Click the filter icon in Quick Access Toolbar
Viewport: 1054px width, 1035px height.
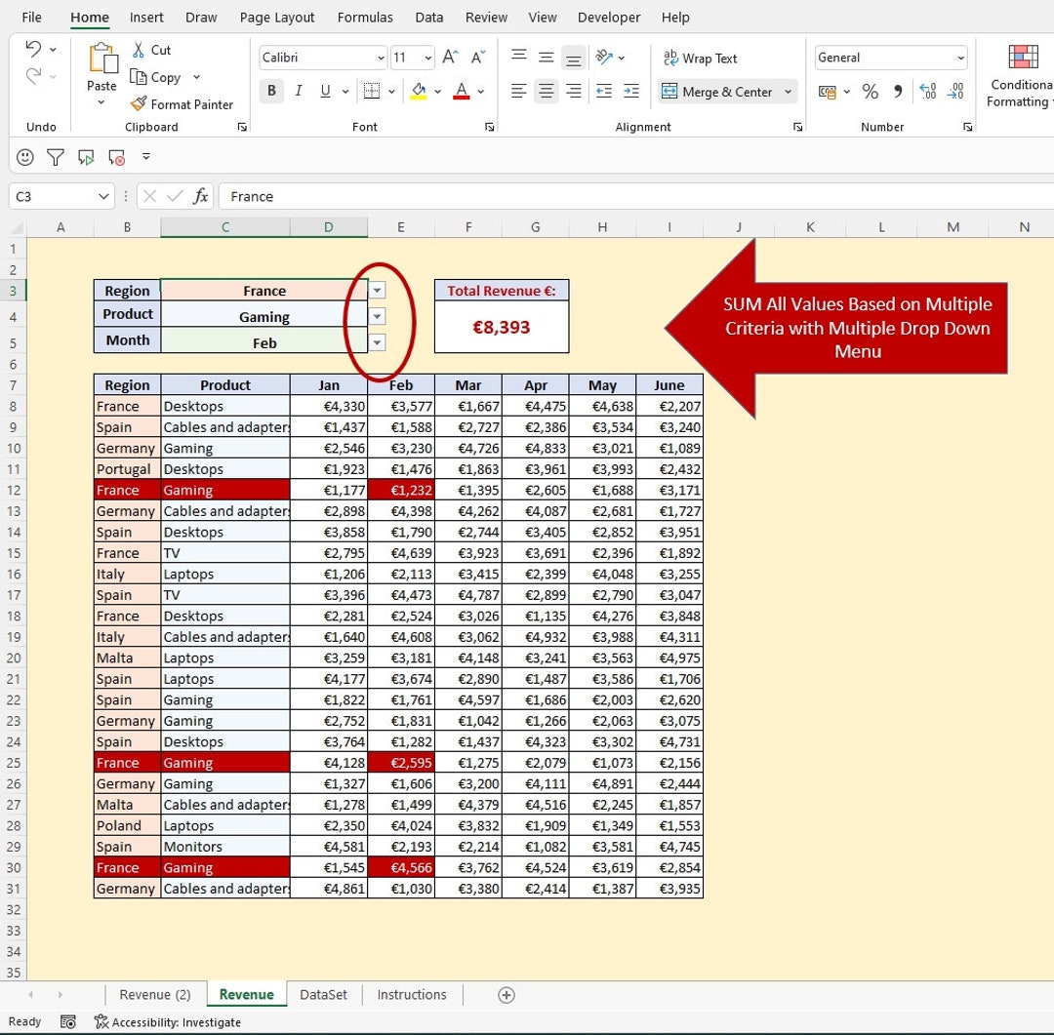tap(56, 157)
